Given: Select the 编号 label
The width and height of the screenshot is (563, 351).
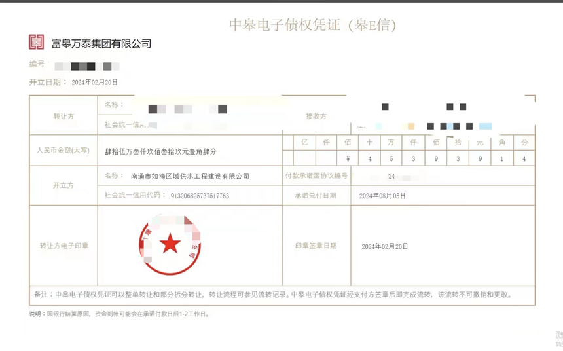Looking at the screenshot, I should tap(37, 64).
